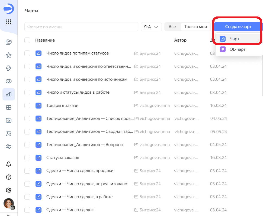Screen dimensions: 263x216
Task: Open chart Тестирование_Аналитиков — Список пров...
Action: coord(90,119)
